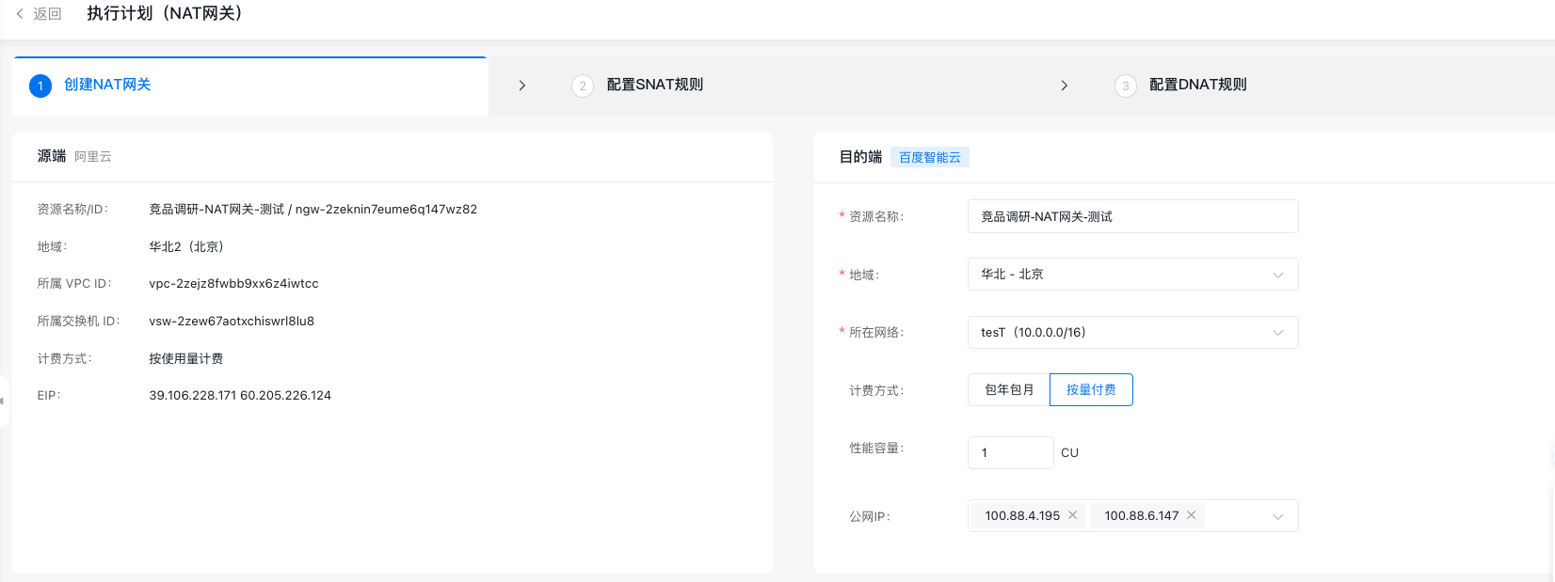
Task: Click the back arrow icon beside 返回
Action: coord(20,14)
